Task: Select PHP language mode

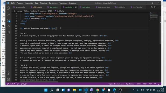Action: click(x=150, y=84)
